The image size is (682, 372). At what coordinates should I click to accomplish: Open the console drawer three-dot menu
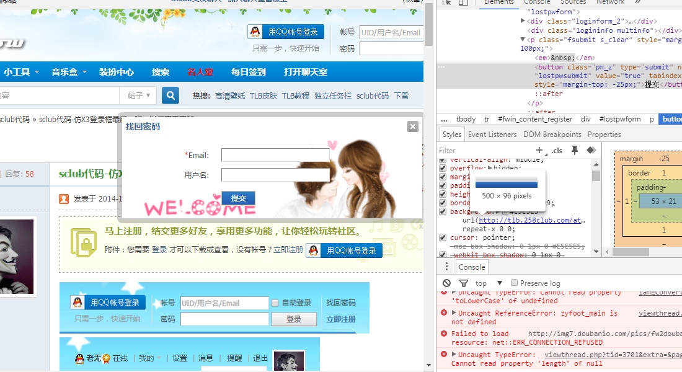[446, 267]
